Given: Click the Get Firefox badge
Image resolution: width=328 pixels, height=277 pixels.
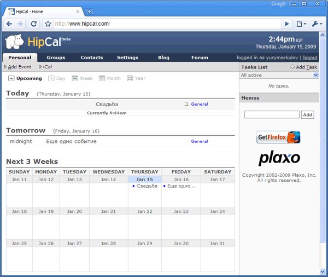Looking at the screenshot, I should (x=278, y=137).
